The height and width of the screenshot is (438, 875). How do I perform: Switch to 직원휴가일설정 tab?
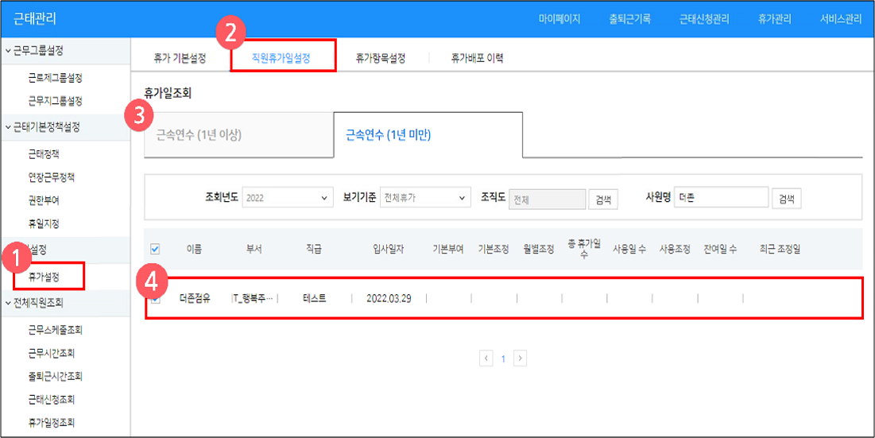coord(281,58)
